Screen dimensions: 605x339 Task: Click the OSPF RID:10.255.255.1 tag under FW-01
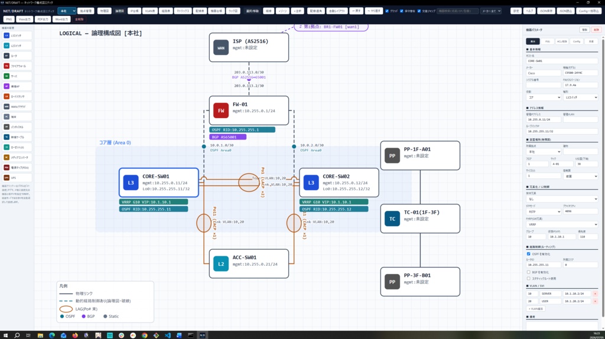[242, 129]
